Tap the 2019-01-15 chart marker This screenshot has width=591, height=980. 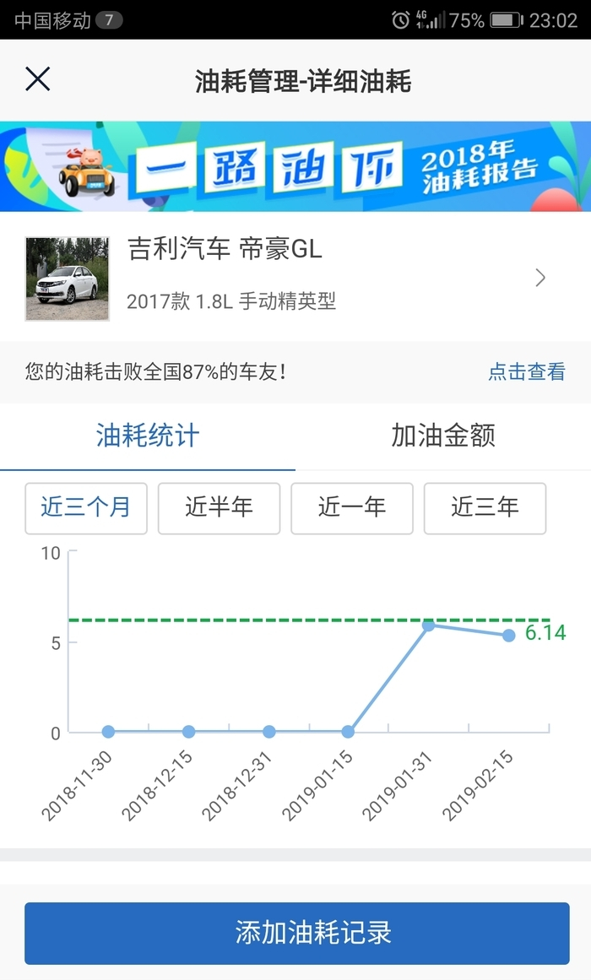pyautogui.click(x=348, y=733)
